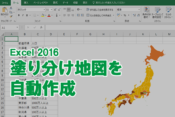
Task: Click the insert function fx icon
Action: [41, 27]
